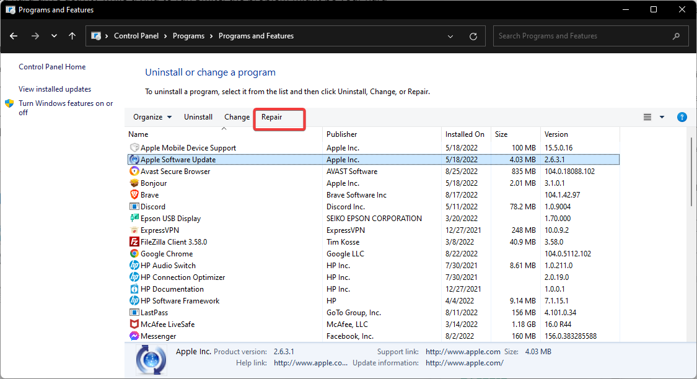Click the Up to parent folder arrow

72,36
